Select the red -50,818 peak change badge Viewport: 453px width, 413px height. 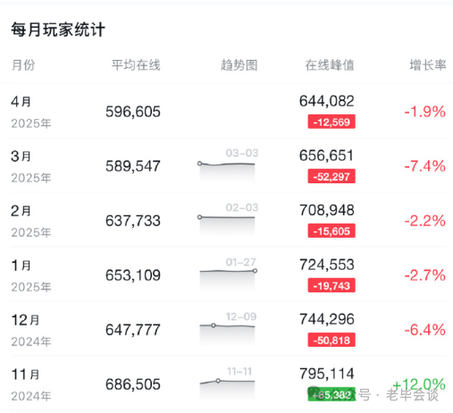point(331,340)
